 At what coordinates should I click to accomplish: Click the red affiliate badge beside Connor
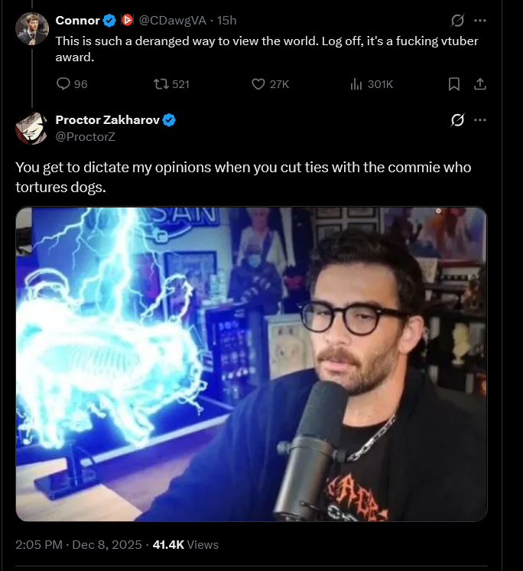coord(127,21)
